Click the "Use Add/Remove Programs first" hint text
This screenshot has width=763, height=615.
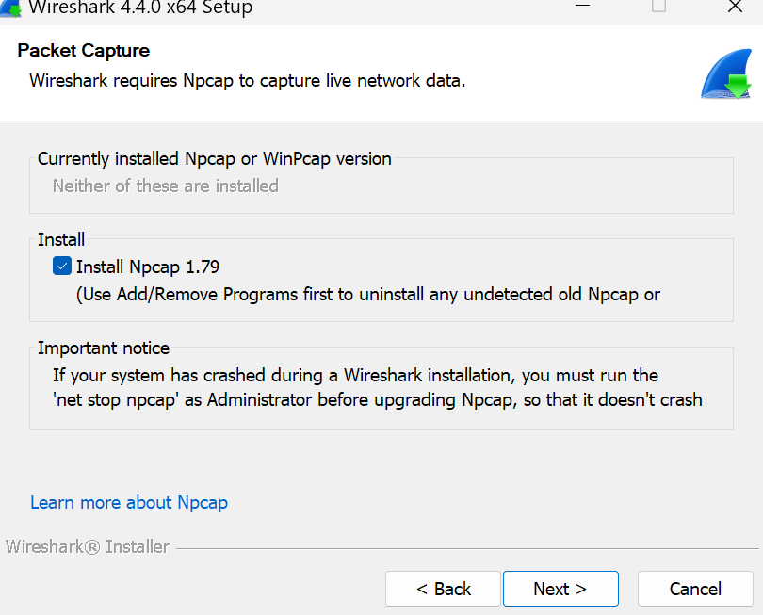(368, 294)
